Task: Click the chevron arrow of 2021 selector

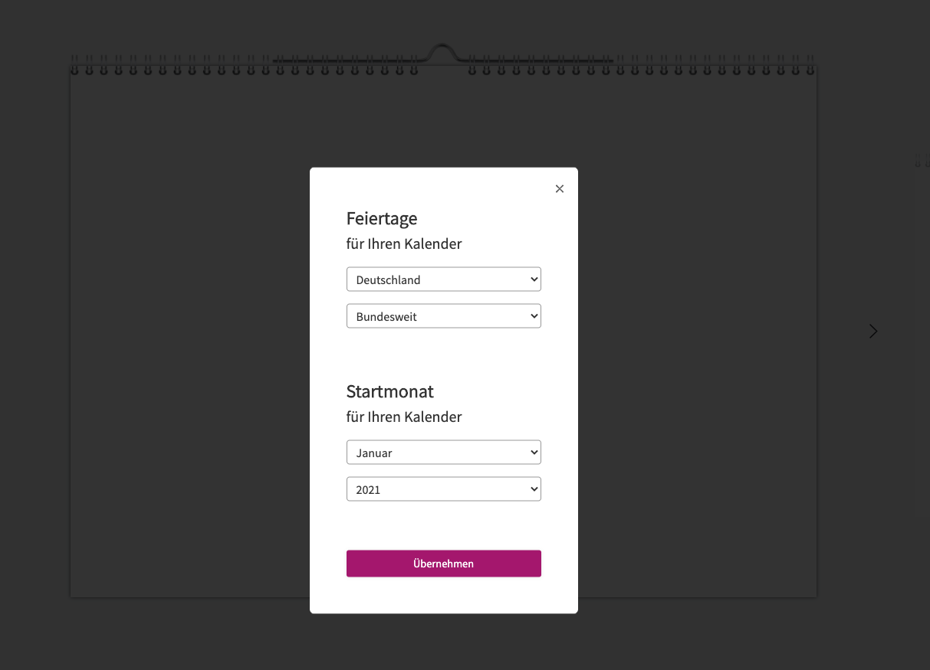Action: point(534,489)
